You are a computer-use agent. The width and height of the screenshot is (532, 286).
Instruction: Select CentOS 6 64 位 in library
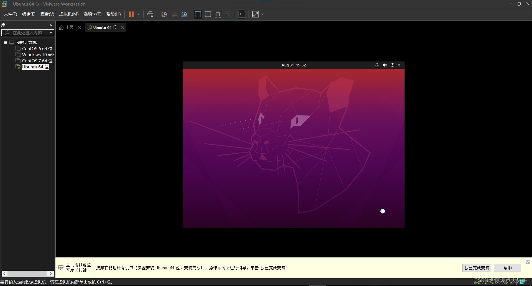37,49
